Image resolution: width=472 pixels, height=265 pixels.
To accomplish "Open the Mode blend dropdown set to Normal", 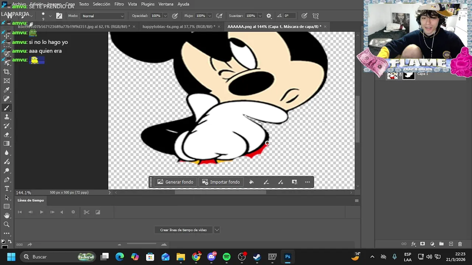I will [103, 16].
